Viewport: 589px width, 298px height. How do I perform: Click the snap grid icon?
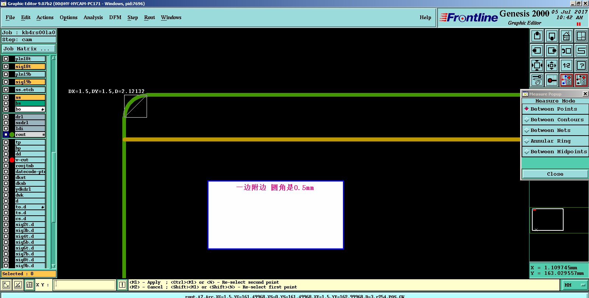click(552, 80)
